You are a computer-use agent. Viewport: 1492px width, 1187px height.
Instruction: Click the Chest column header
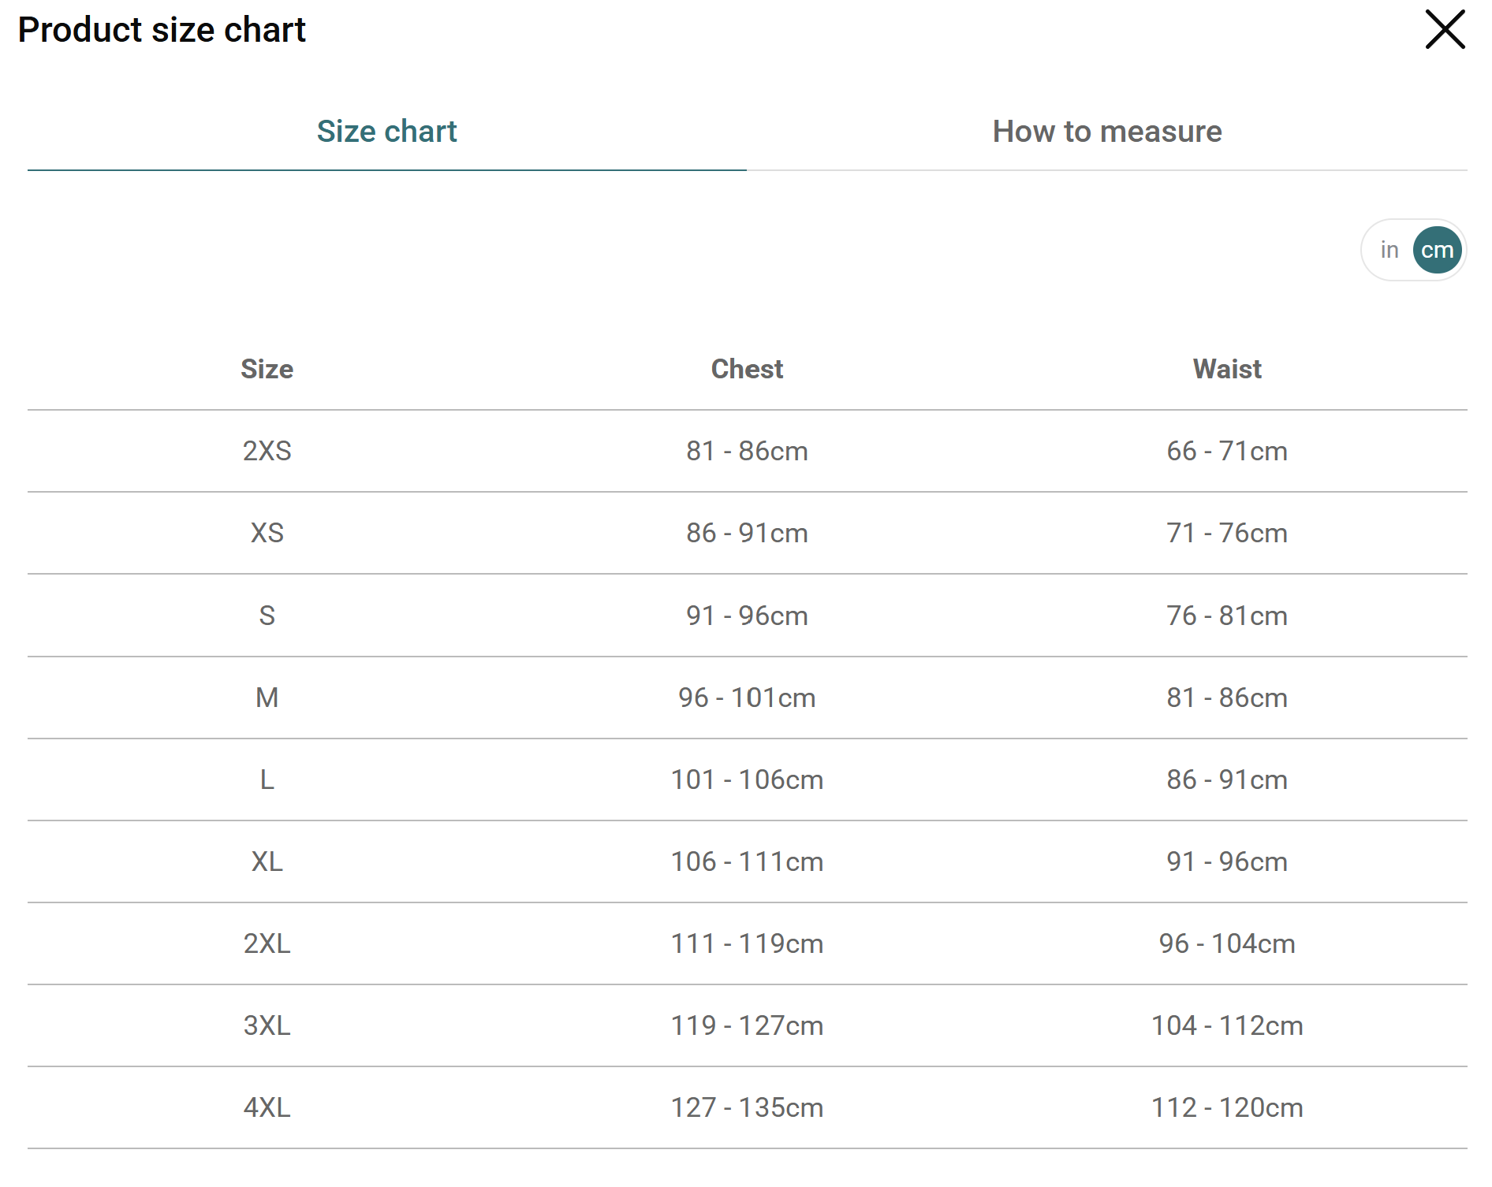coord(747,369)
